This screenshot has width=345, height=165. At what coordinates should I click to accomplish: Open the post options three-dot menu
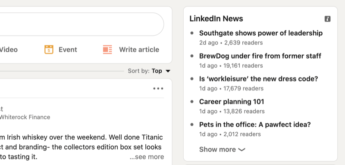click(x=158, y=89)
